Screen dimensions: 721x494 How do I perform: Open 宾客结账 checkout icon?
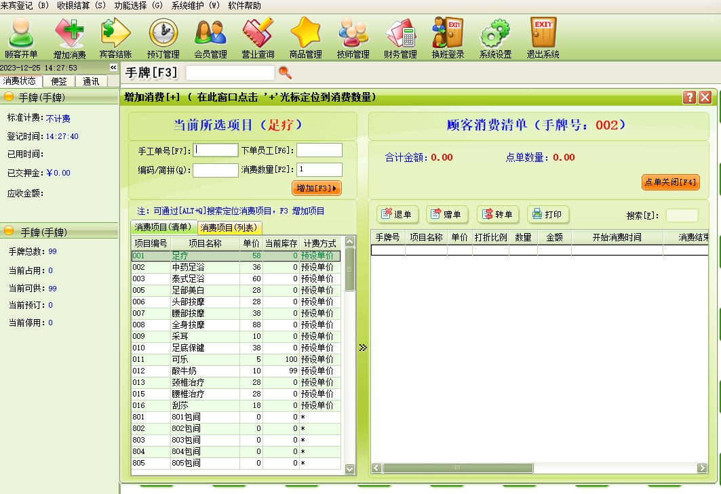coord(115,37)
